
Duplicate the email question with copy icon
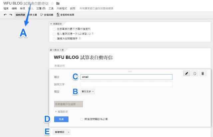[194, 74]
